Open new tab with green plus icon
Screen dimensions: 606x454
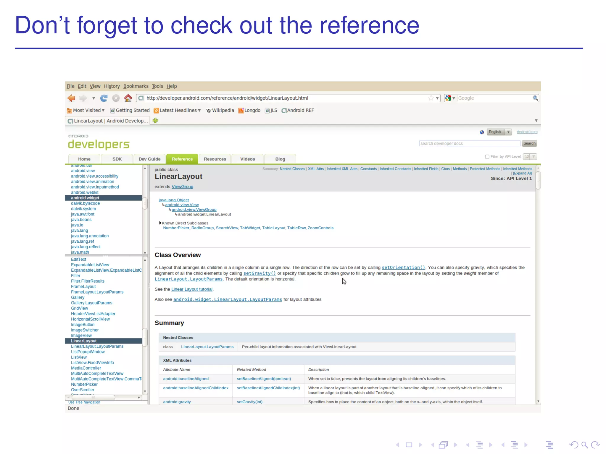click(155, 121)
